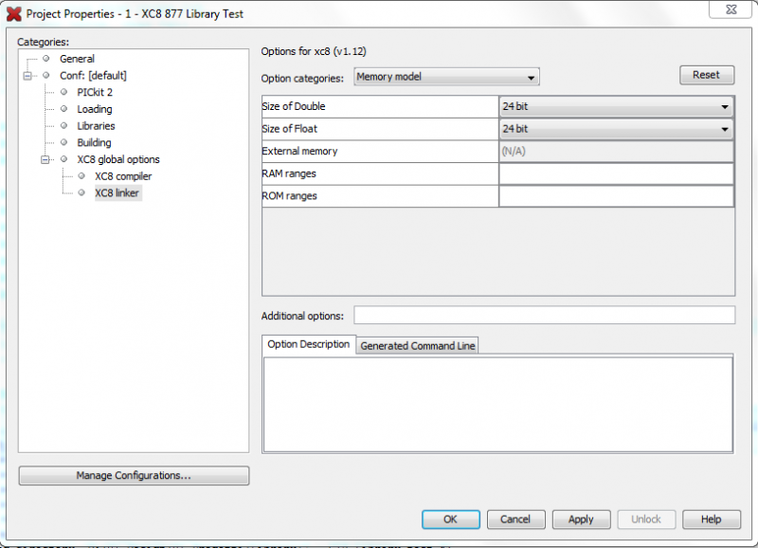Screen dimensions: 758x548
Task: Click the bullet icon beside General
Action: tap(45, 59)
